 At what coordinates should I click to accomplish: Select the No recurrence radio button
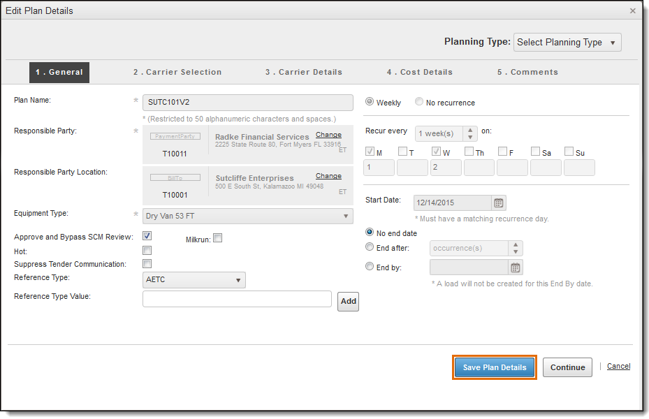click(419, 102)
